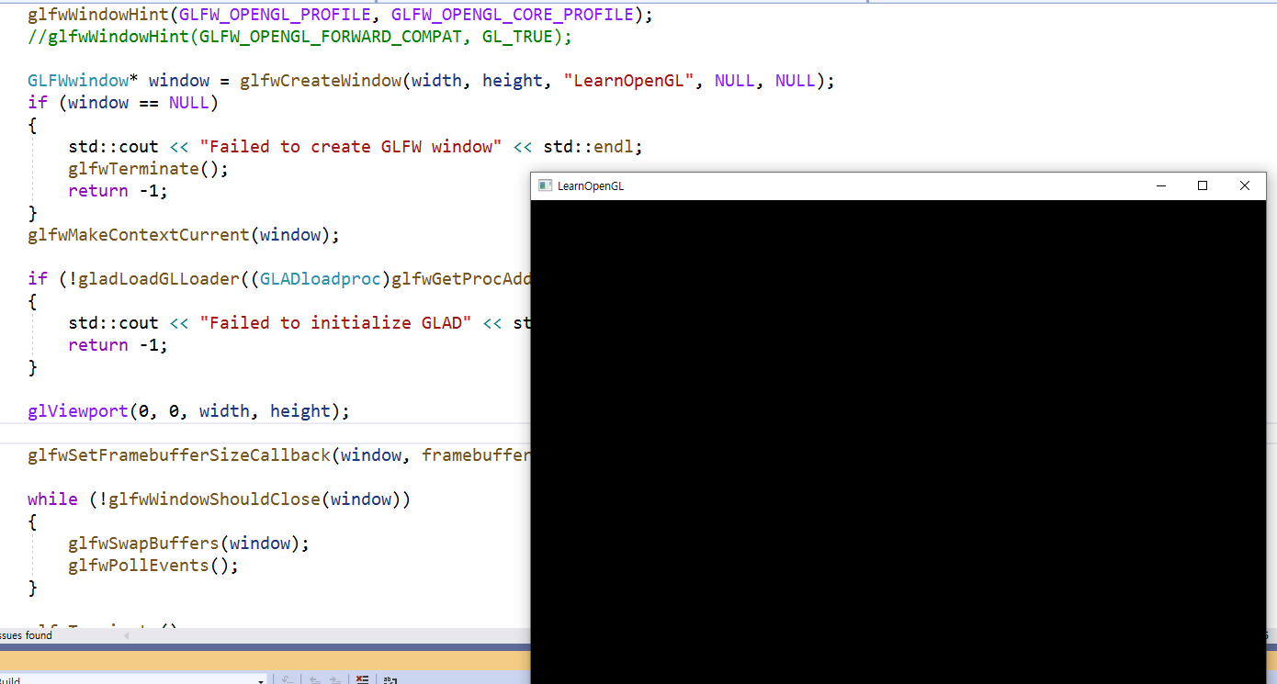Screen dimensions: 1277x684
Task: Click the Clear All output icon
Action: tap(362, 679)
